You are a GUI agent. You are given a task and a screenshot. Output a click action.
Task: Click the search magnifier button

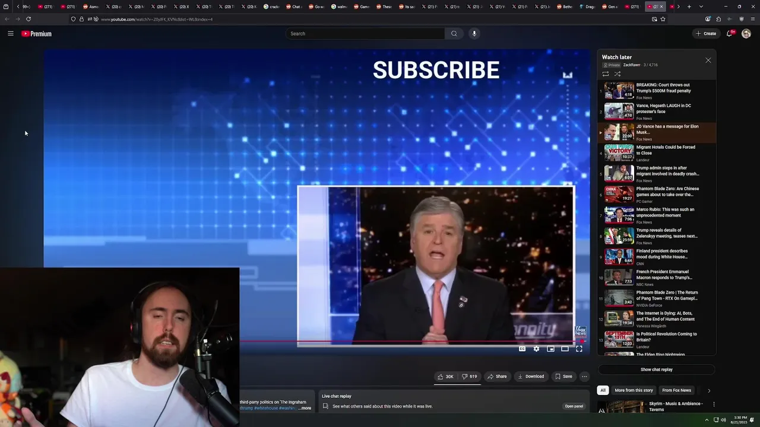(454, 34)
